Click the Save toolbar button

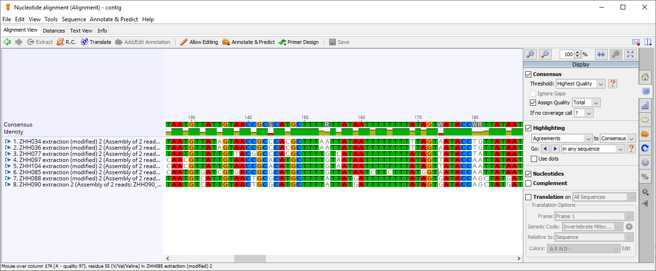tap(339, 42)
